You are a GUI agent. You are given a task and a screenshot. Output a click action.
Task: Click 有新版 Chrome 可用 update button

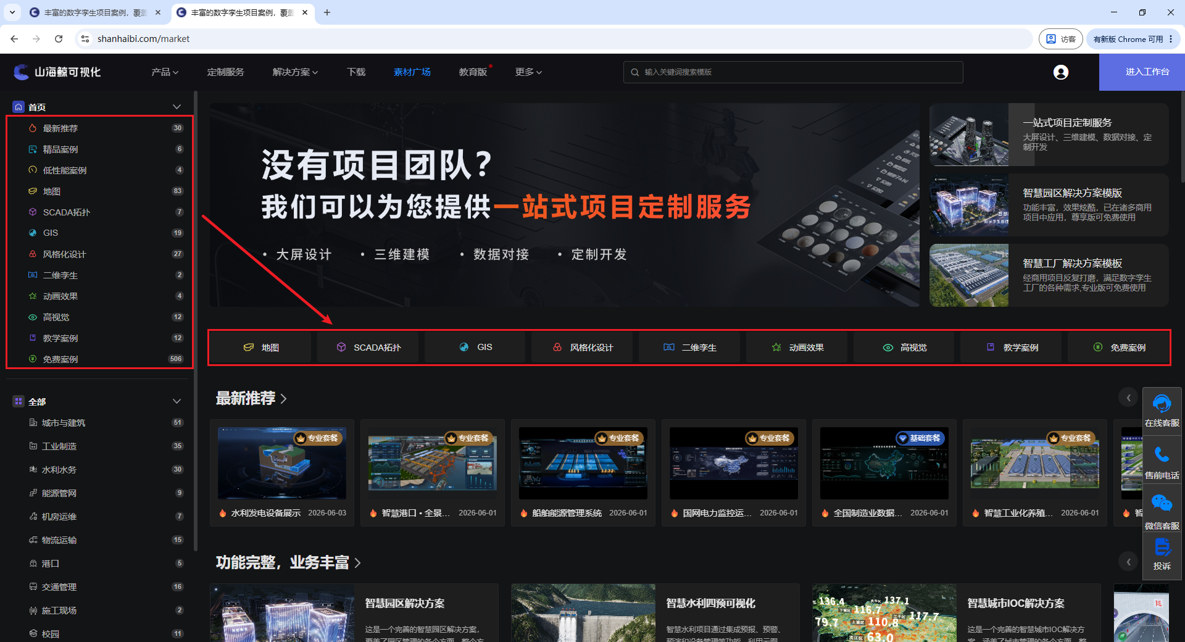tap(1133, 39)
